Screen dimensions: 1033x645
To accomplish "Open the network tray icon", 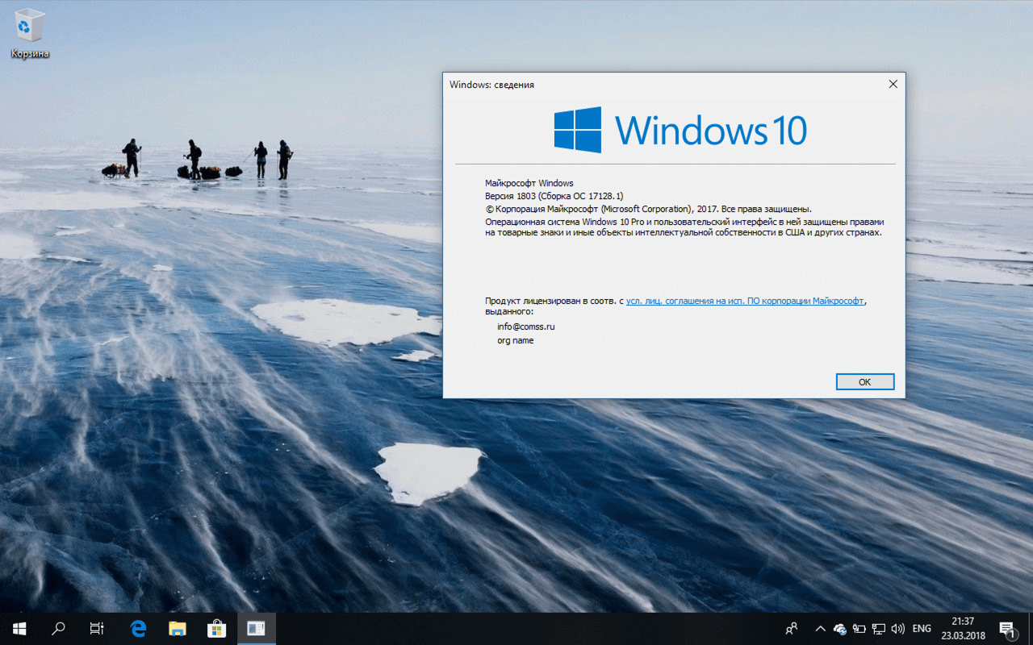I will pyautogui.click(x=879, y=629).
